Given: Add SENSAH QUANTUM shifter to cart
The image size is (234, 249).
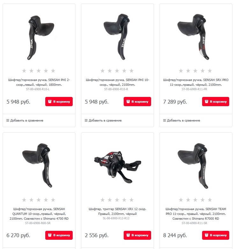Looking at the screenshot, I should [x=59, y=235].
